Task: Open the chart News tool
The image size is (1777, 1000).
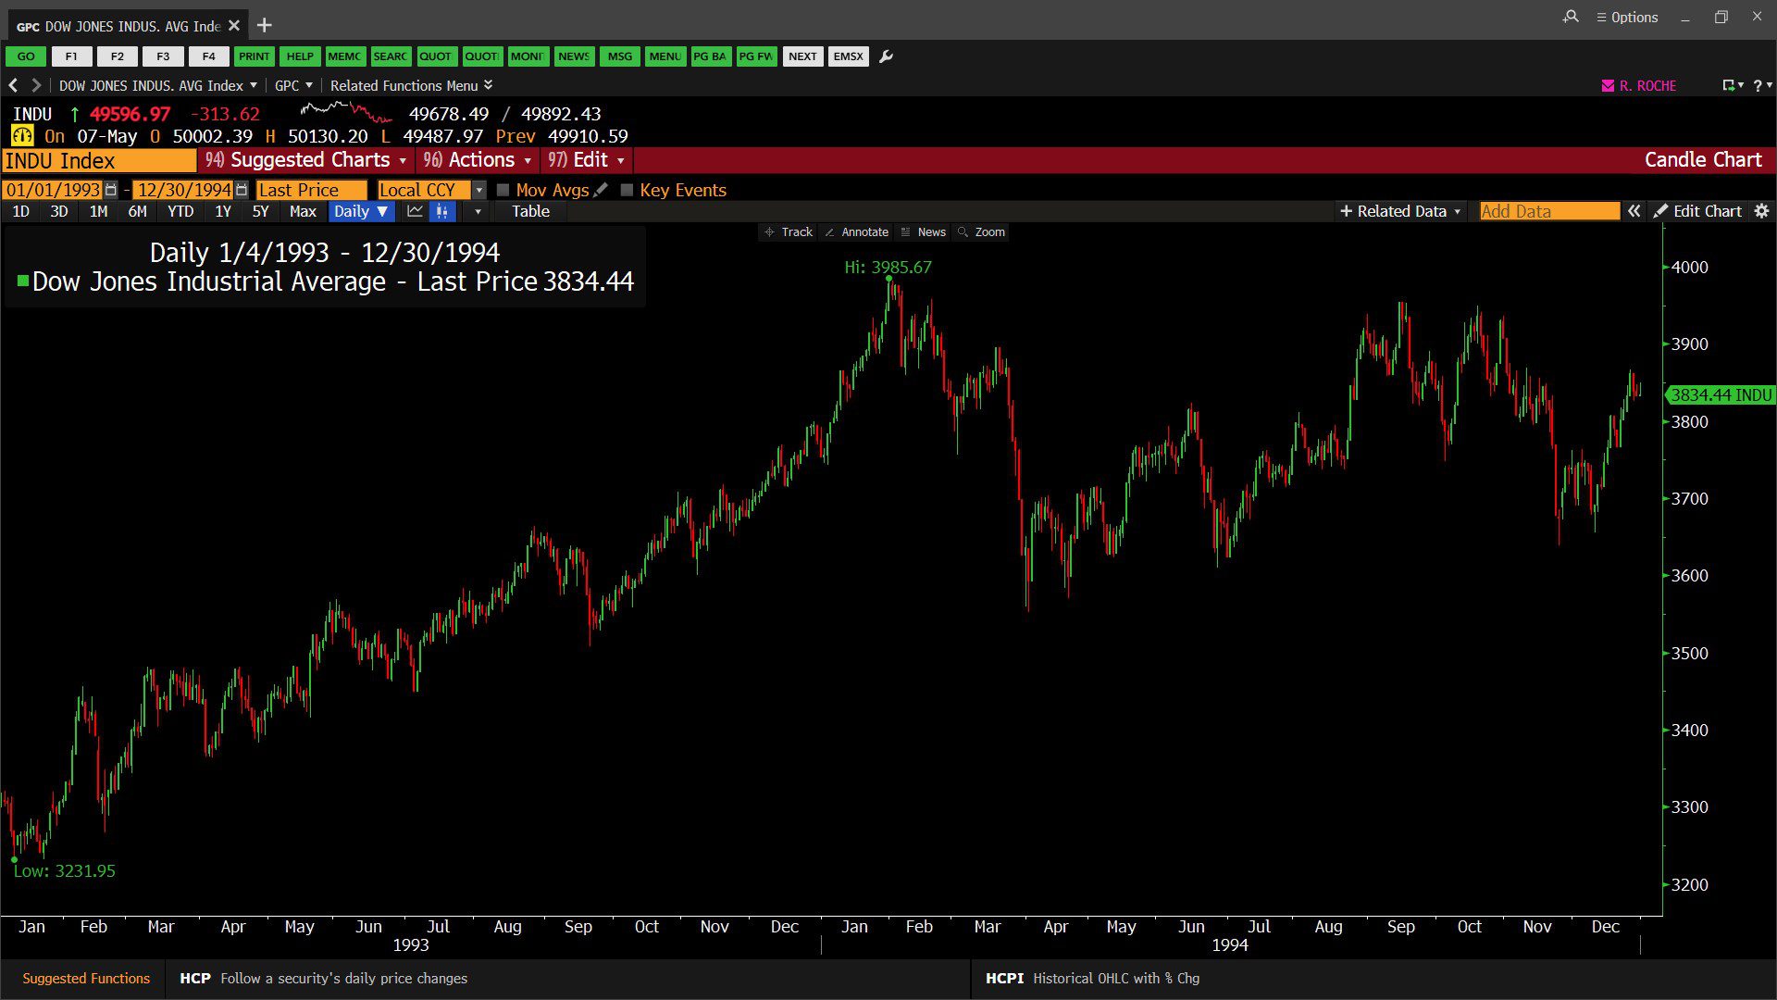Action: pyautogui.click(x=924, y=231)
